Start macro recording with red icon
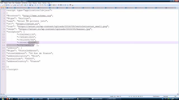 coord(59,5)
